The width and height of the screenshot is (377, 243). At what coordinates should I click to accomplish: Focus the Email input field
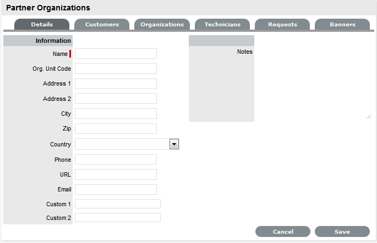click(116, 190)
